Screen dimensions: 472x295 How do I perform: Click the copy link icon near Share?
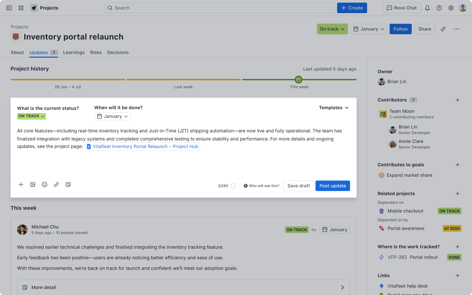(443, 29)
